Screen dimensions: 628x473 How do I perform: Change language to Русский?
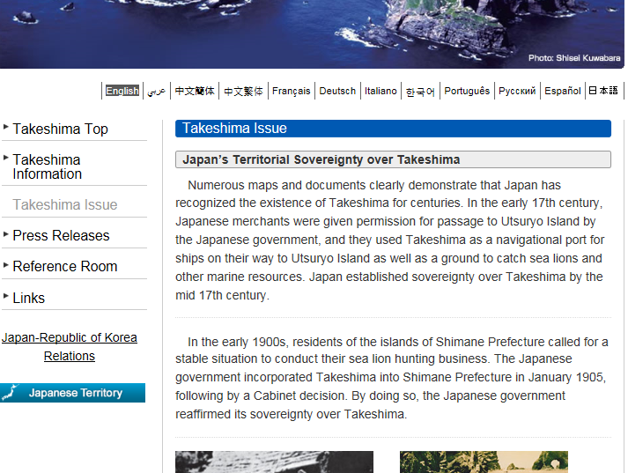517,91
